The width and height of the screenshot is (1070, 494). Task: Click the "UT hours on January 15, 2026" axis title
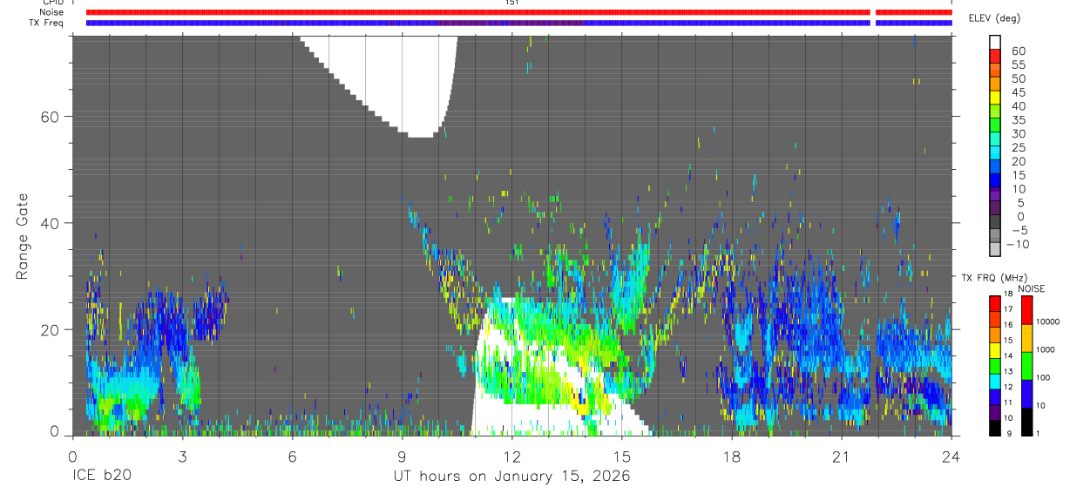click(511, 477)
